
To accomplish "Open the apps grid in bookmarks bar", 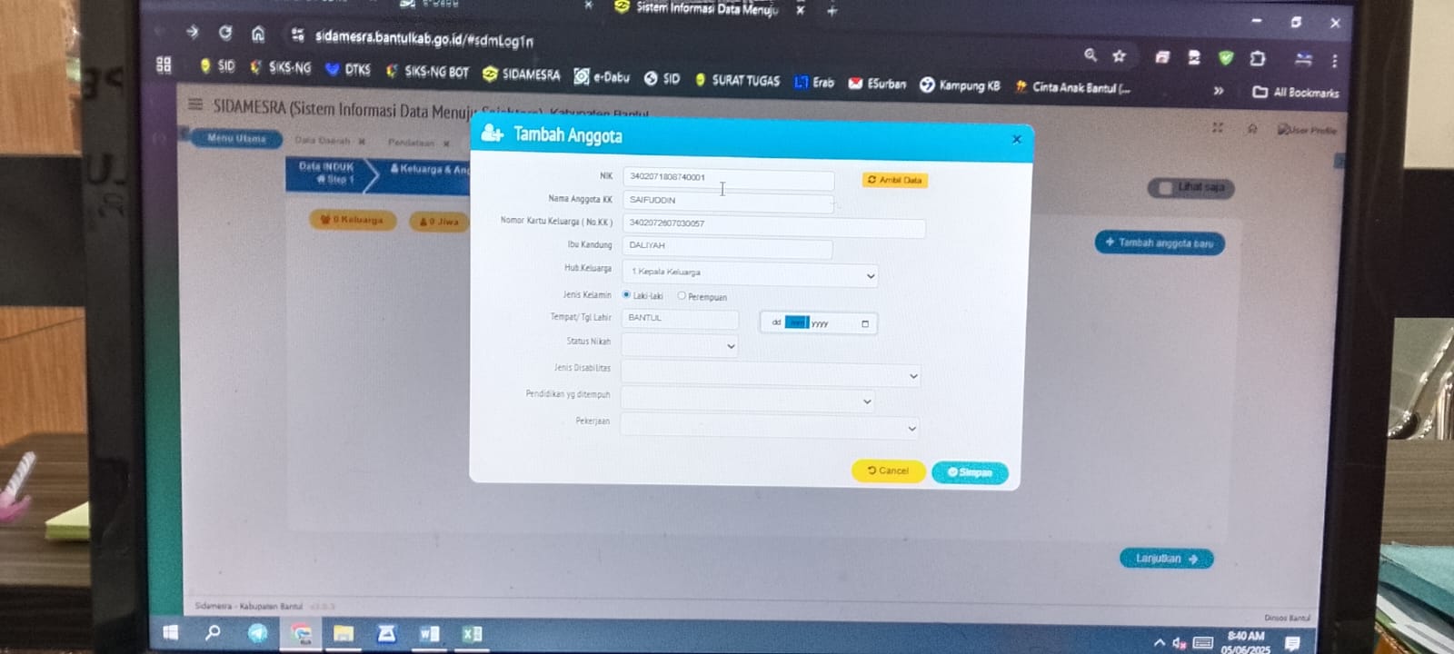I will click(164, 64).
